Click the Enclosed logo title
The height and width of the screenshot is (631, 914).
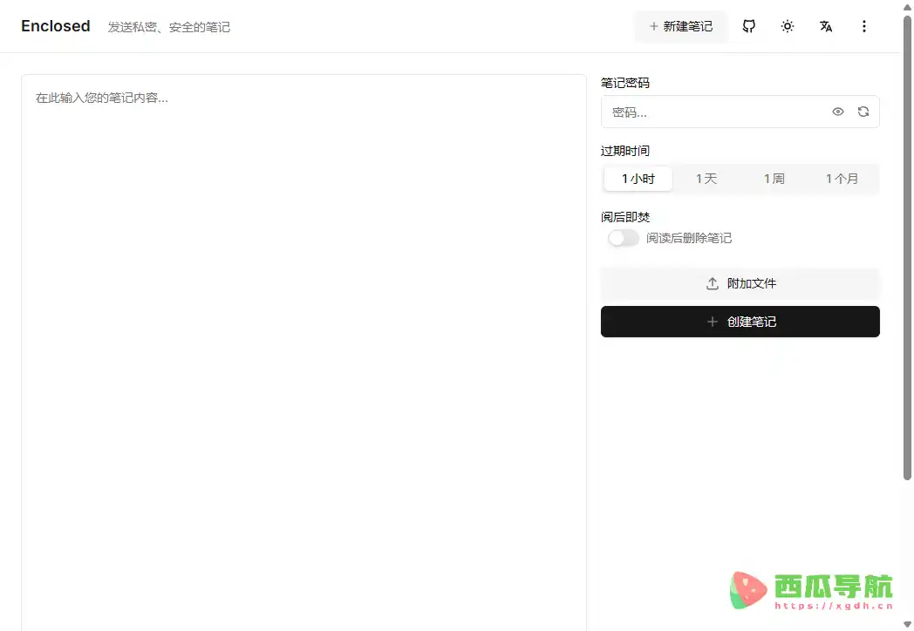[x=55, y=26]
